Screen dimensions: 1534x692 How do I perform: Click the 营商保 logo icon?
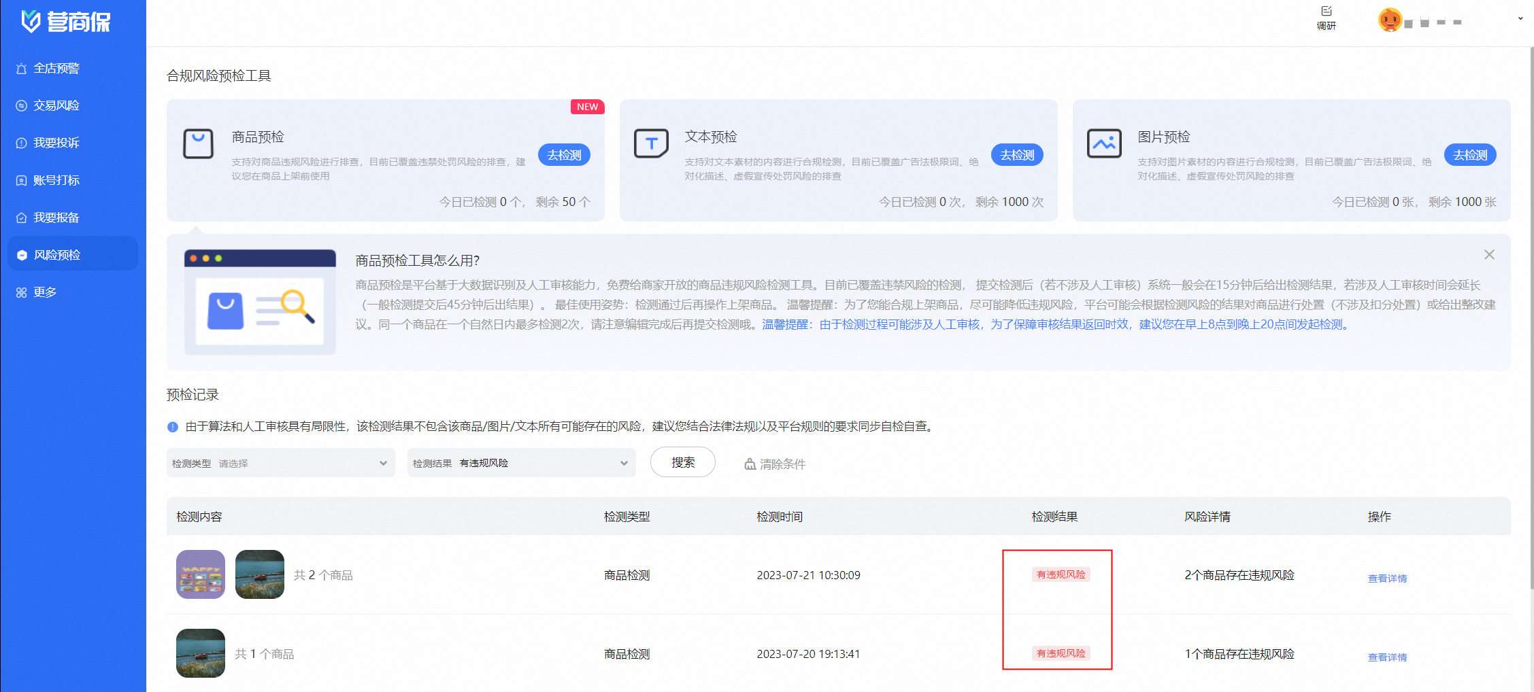coord(30,22)
